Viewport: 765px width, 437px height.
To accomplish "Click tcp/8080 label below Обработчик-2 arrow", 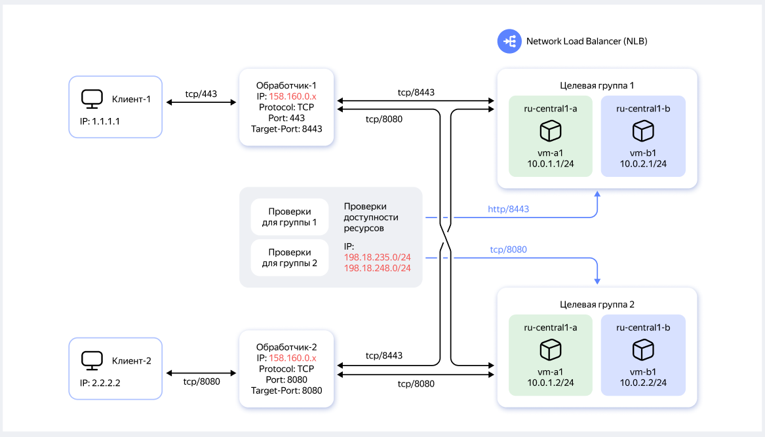I will 416,384.
